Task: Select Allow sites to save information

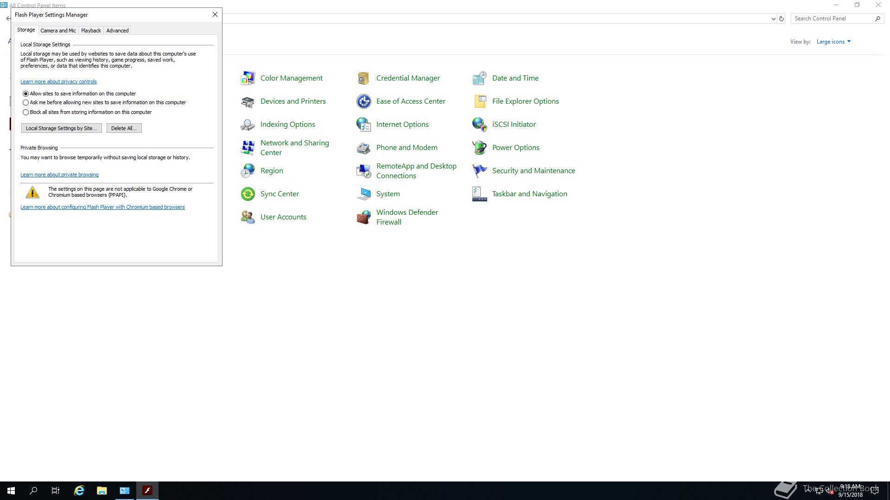Action: click(x=25, y=94)
